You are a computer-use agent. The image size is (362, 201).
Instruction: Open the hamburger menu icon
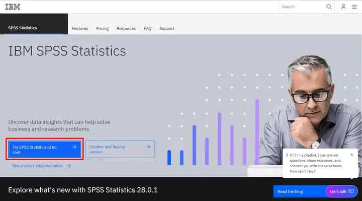[x=354, y=7]
